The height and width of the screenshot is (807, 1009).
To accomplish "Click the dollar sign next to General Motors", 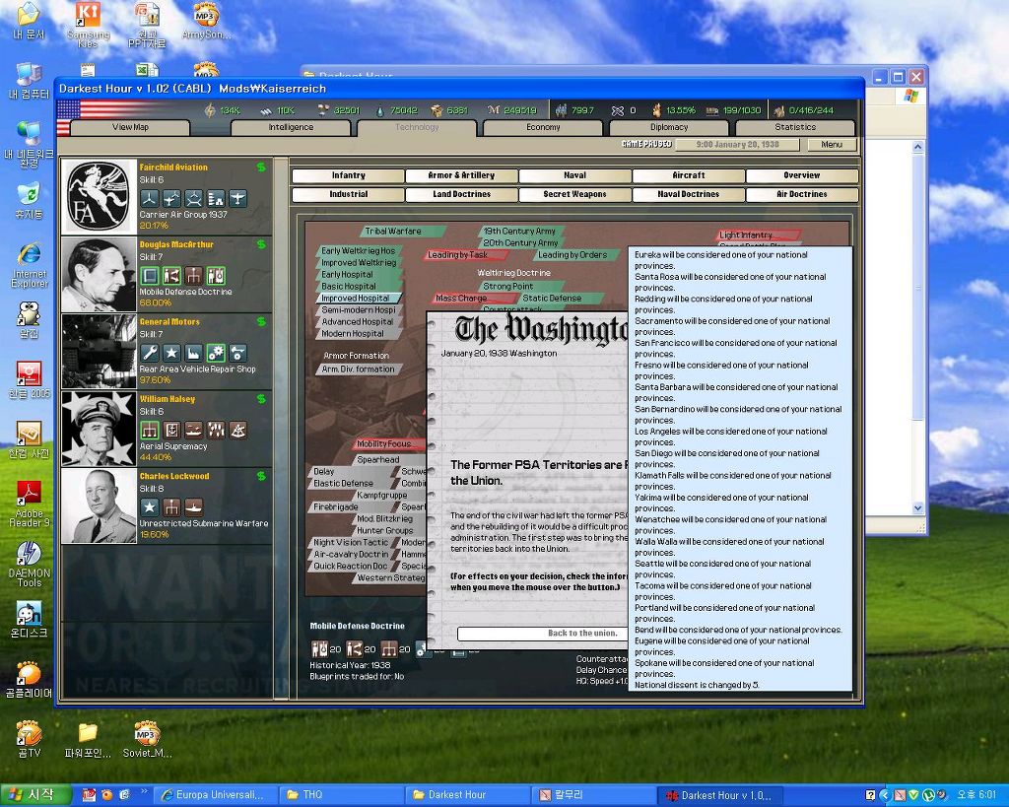I will click(260, 322).
